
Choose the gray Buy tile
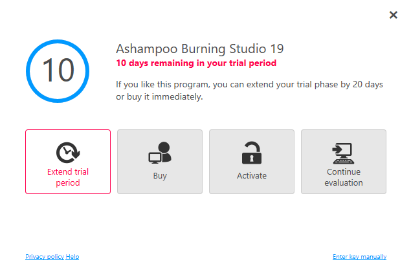(x=160, y=162)
